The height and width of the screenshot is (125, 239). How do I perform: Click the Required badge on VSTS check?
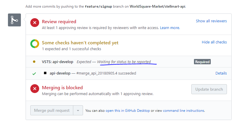202,62
